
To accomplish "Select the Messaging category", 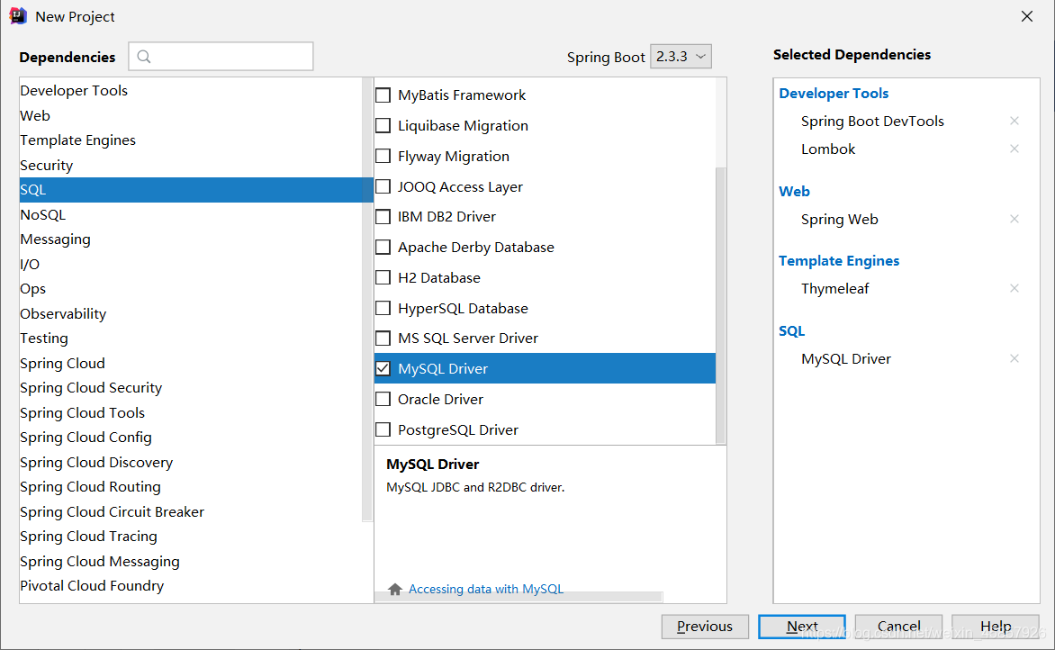I will click(x=191, y=239).
